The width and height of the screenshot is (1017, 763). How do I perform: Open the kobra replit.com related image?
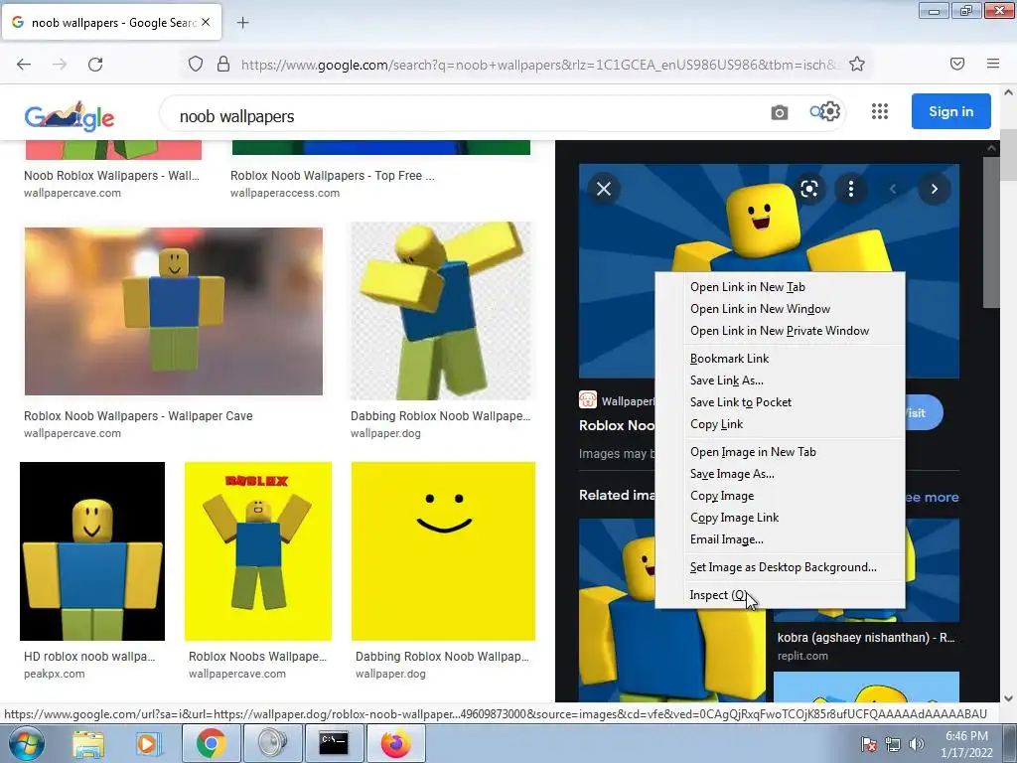click(866, 638)
